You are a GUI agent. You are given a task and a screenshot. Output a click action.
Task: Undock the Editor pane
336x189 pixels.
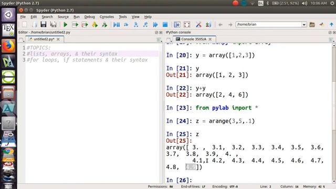(156, 33)
